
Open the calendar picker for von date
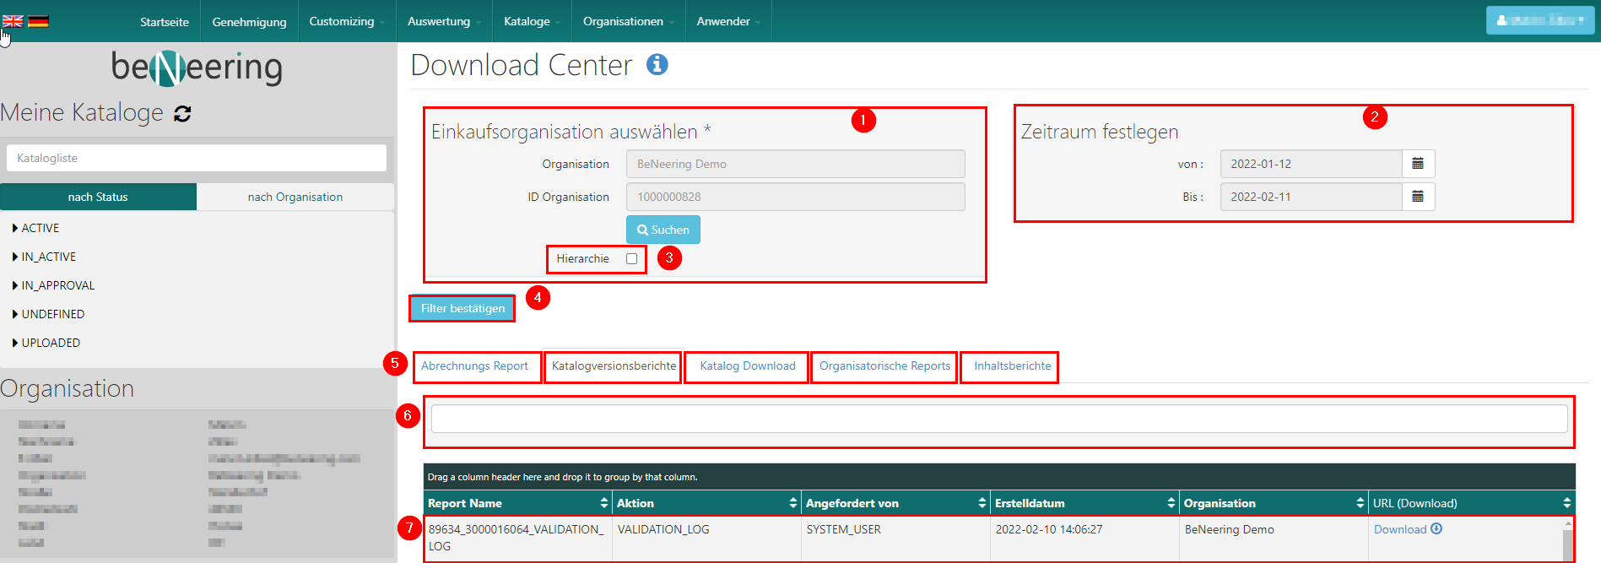(1418, 164)
